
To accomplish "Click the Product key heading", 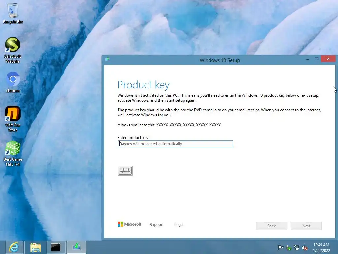I will coord(144,85).
